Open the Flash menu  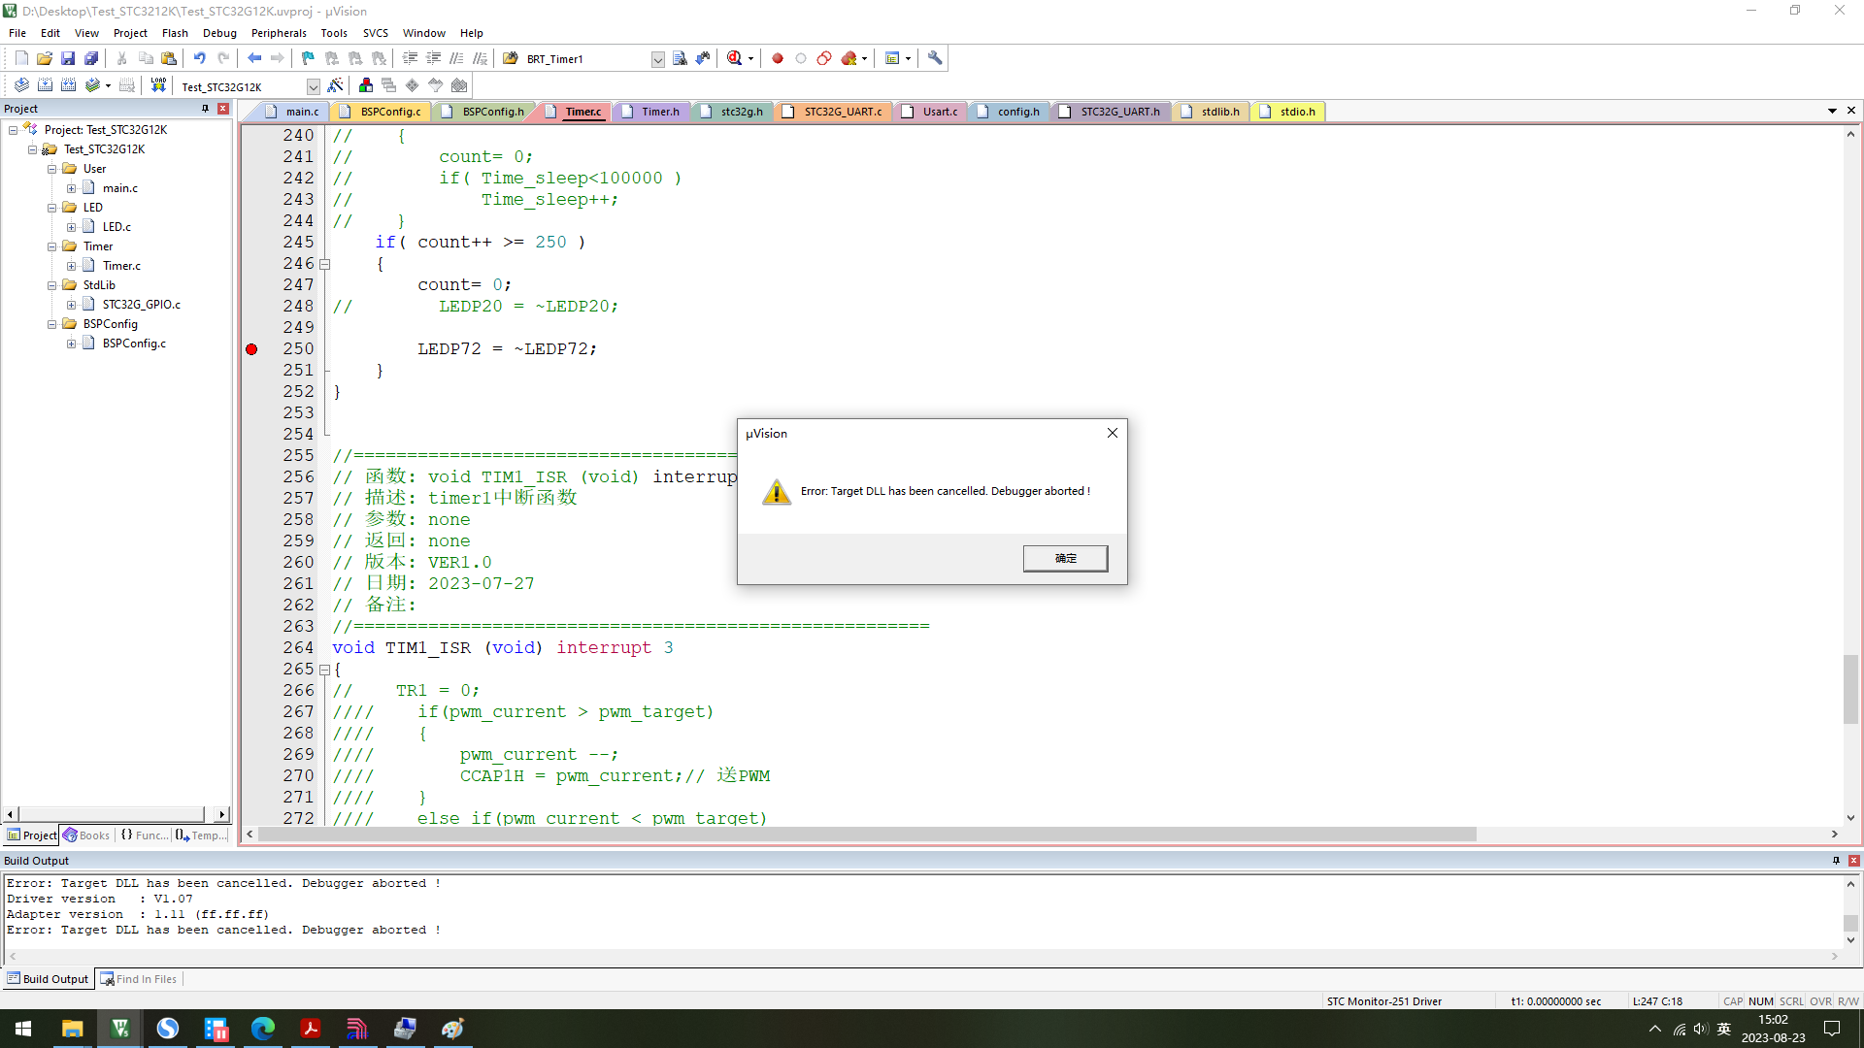[x=175, y=33]
